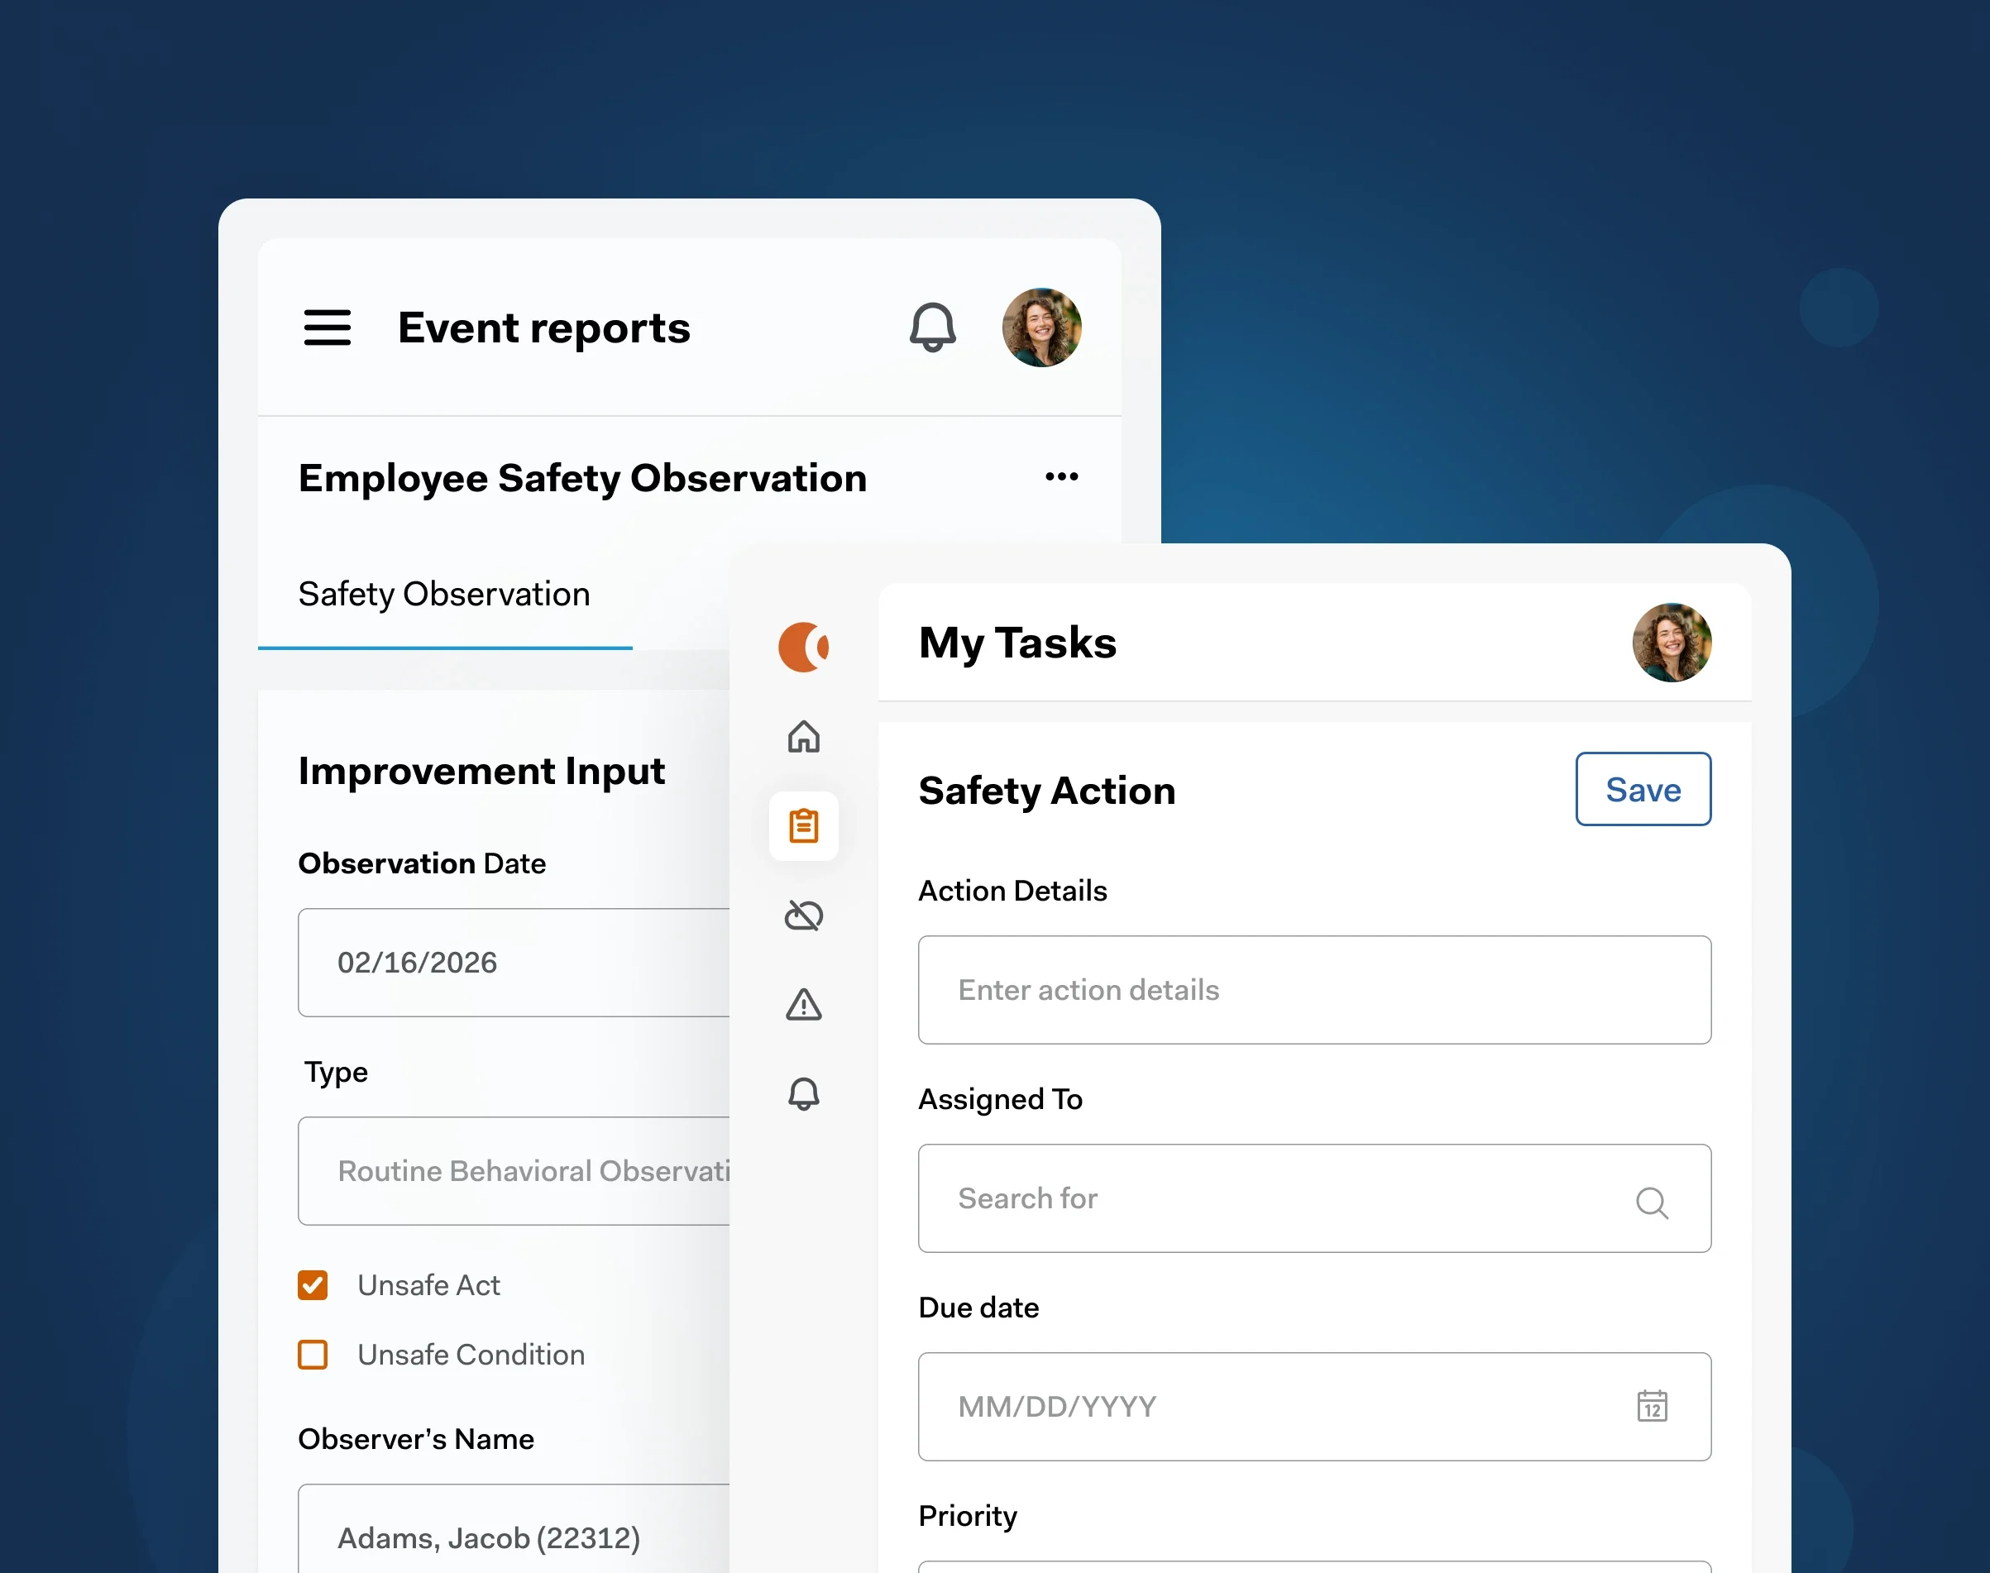Focus the Enter action details field
The image size is (1990, 1573).
pyautogui.click(x=1313, y=990)
